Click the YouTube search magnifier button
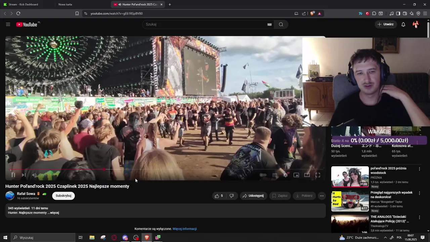The image size is (430, 242). click(281, 24)
